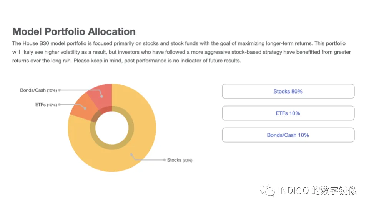Click the ETFs (10%) chart label
369x207 pixels.
(46, 105)
